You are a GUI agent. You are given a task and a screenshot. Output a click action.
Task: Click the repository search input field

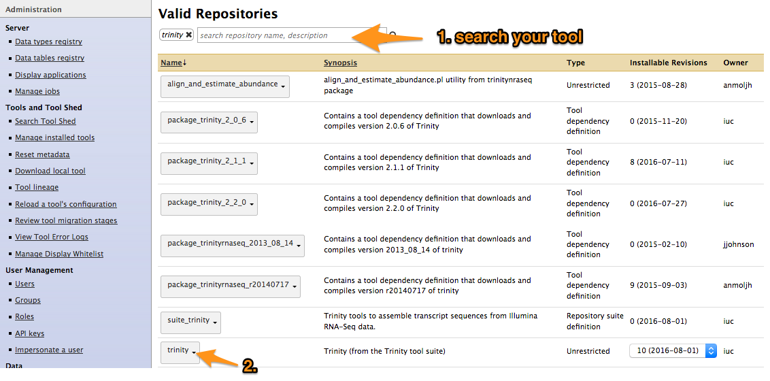(x=292, y=35)
